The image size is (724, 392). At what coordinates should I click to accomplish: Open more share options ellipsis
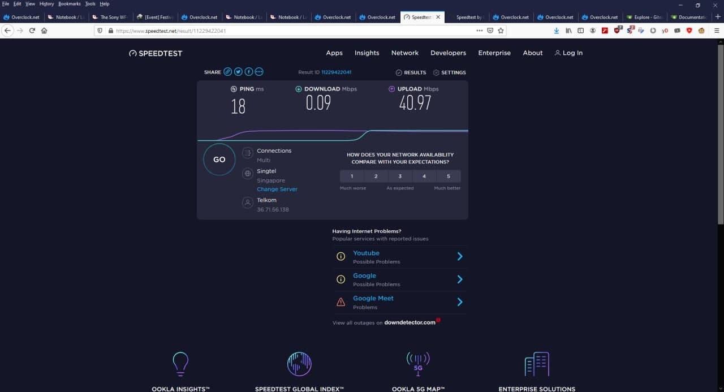259,72
